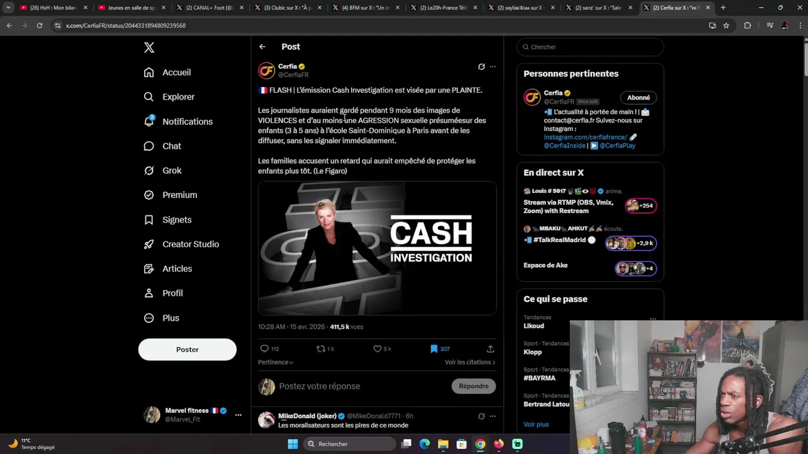Screen dimensions: 808x454
Task: Click the address bar URL
Action: [126, 25]
